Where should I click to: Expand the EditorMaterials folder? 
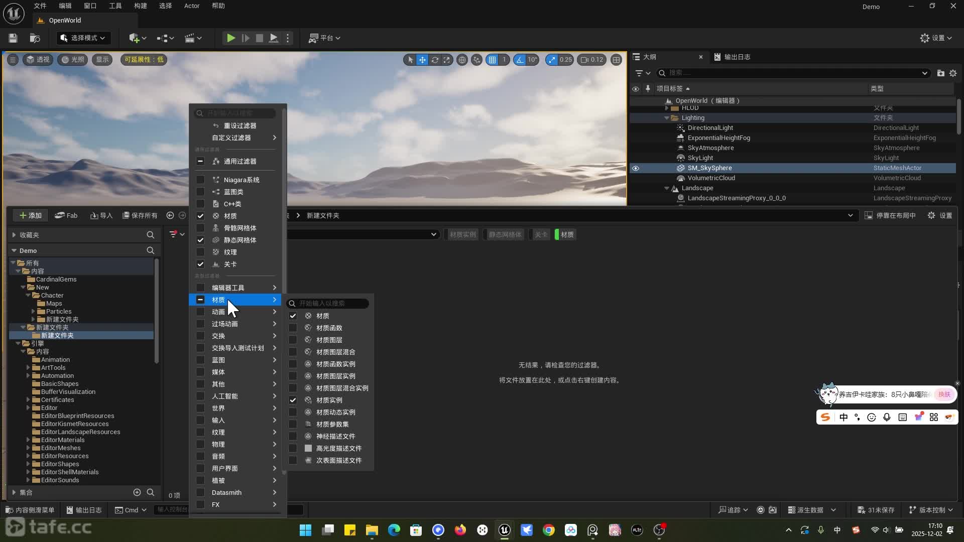click(28, 440)
